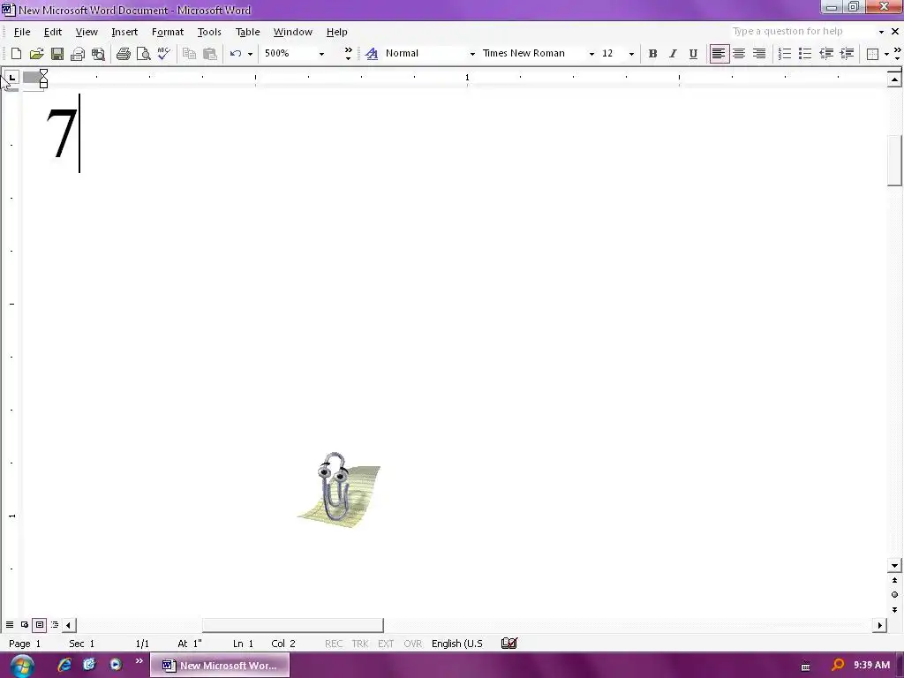The image size is (904, 678).
Task: Expand the border style dropdown arrow
Action: (x=886, y=54)
